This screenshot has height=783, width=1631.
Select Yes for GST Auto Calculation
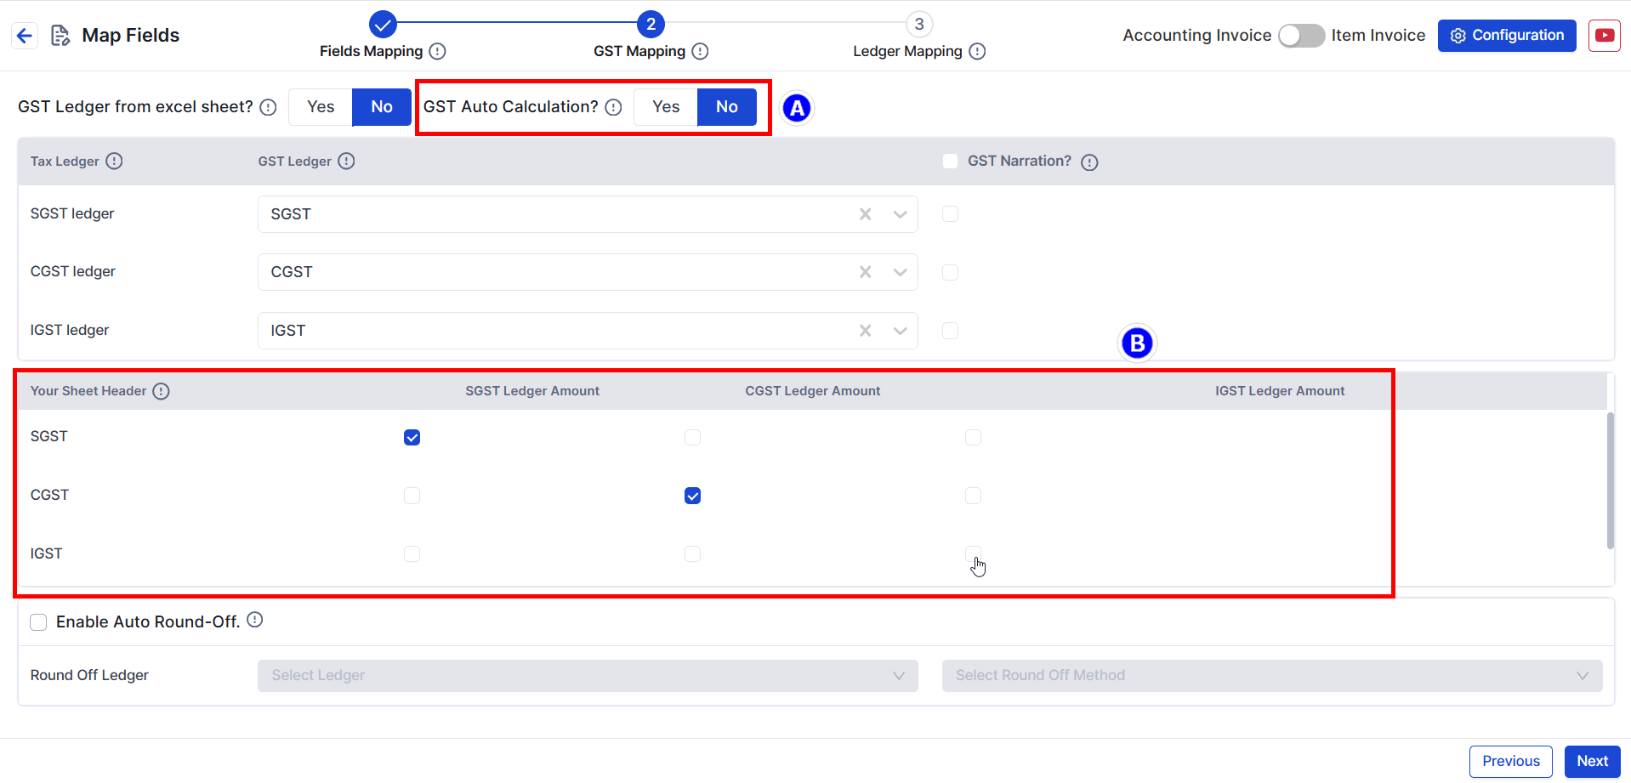666,107
